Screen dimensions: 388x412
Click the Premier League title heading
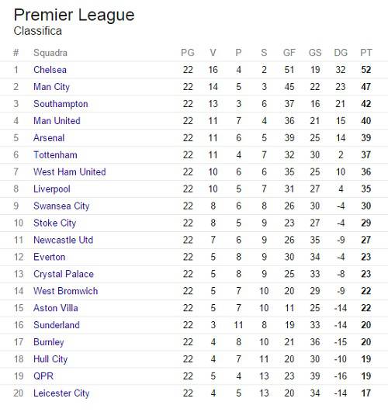tap(74, 16)
